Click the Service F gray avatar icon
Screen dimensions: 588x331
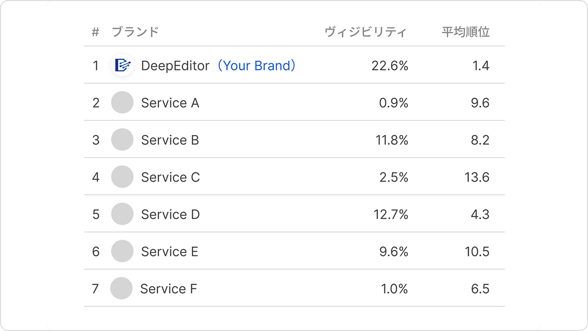click(x=121, y=289)
